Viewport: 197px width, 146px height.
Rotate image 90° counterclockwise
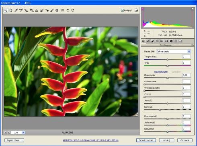68,10
